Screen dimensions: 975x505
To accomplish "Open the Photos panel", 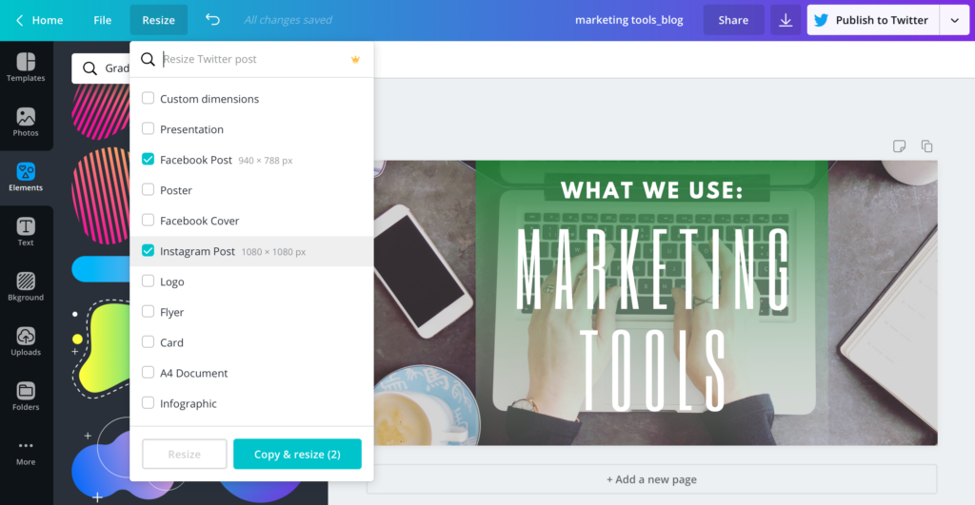I will point(26,122).
